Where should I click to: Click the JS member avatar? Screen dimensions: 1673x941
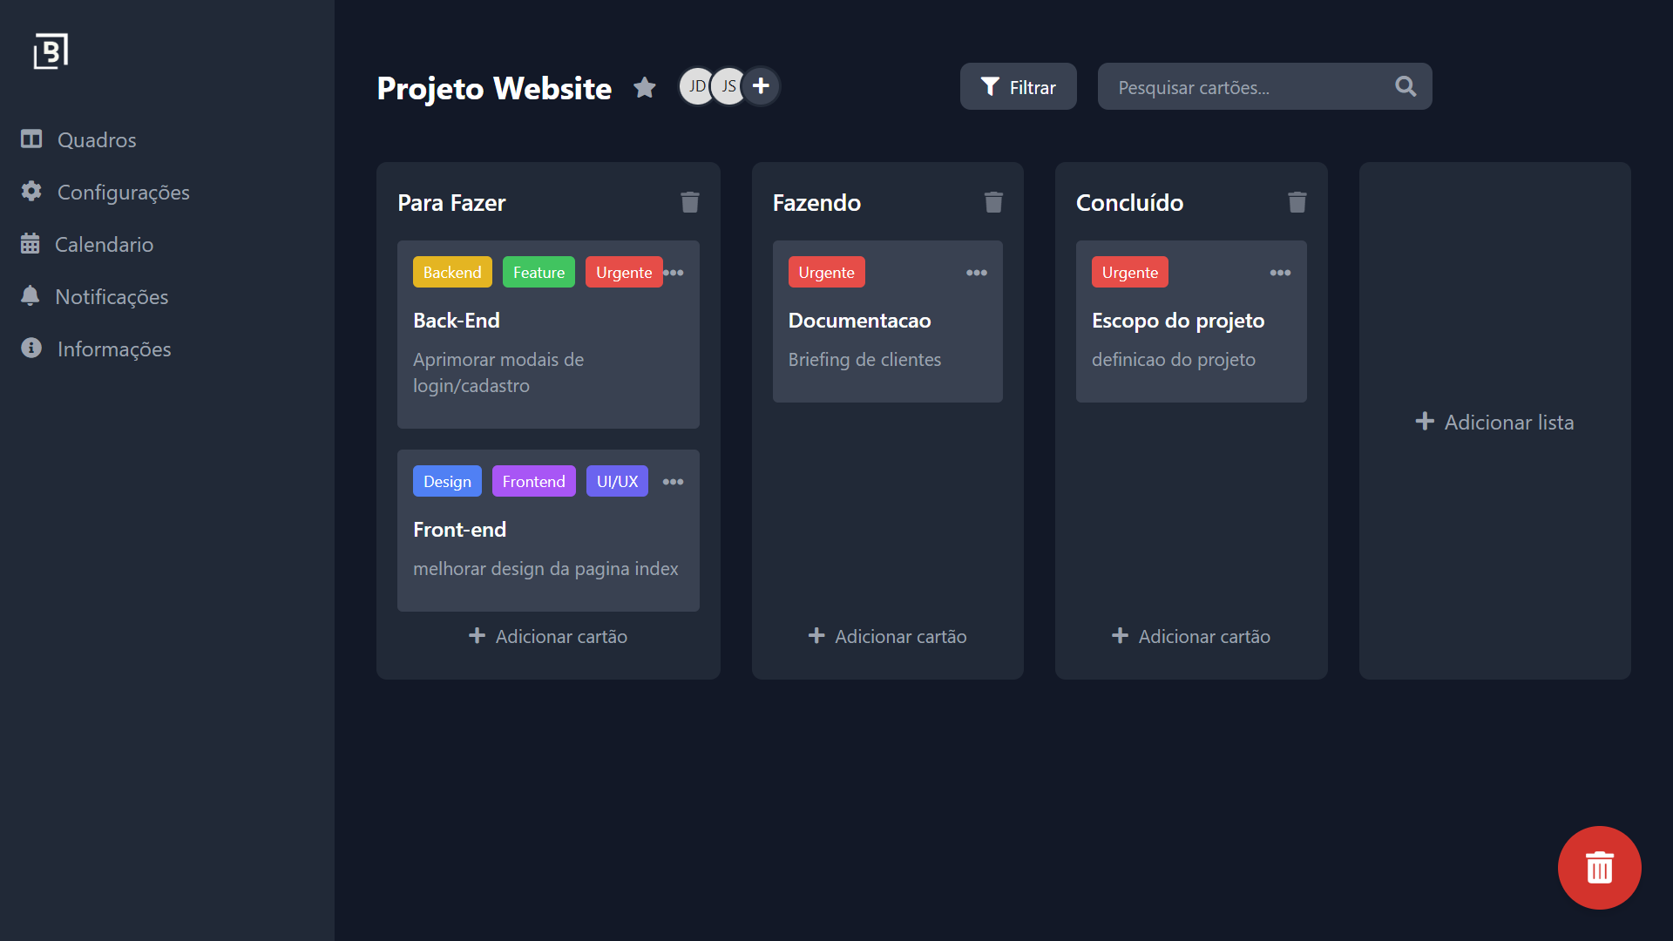(x=728, y=86)
